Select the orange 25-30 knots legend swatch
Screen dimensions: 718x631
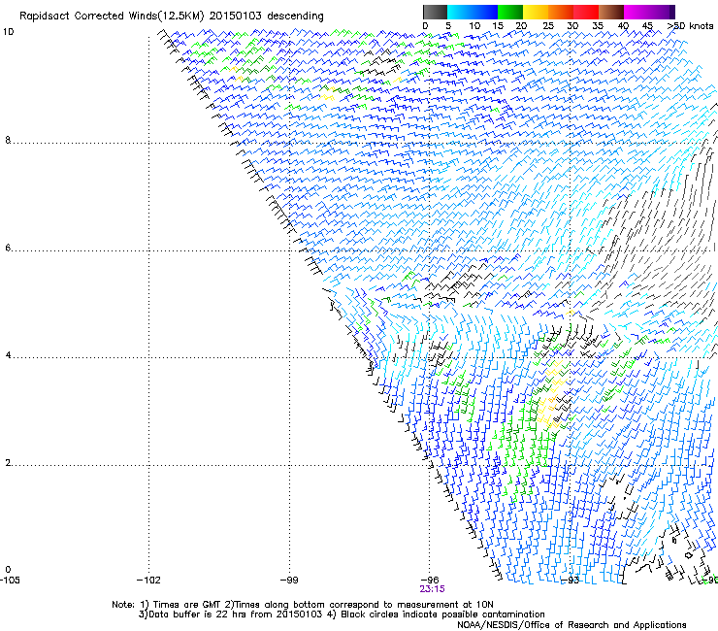coord(561,12)
